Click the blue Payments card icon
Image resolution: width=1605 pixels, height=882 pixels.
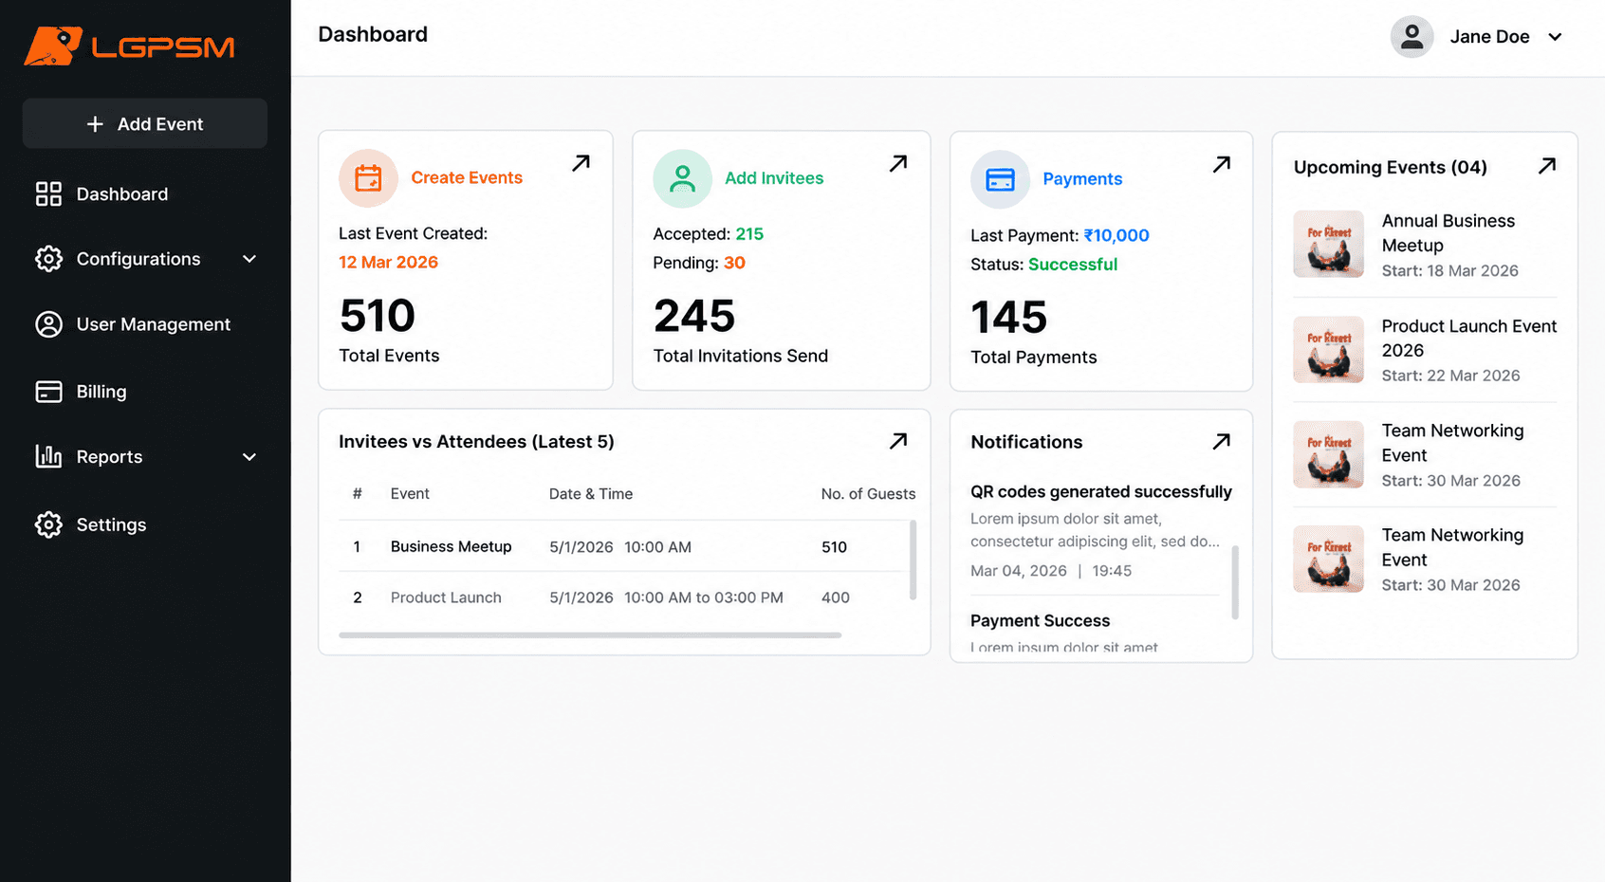coord(1000,179)
